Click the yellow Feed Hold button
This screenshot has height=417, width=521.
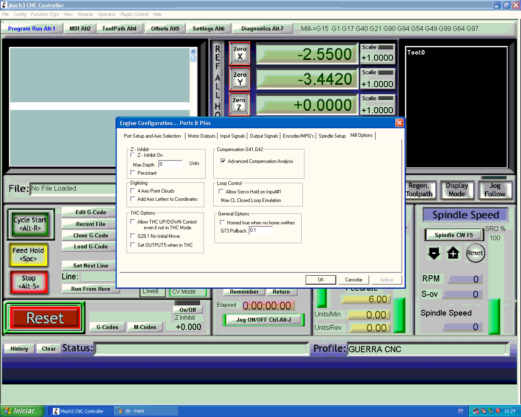[x=28, y=255]
